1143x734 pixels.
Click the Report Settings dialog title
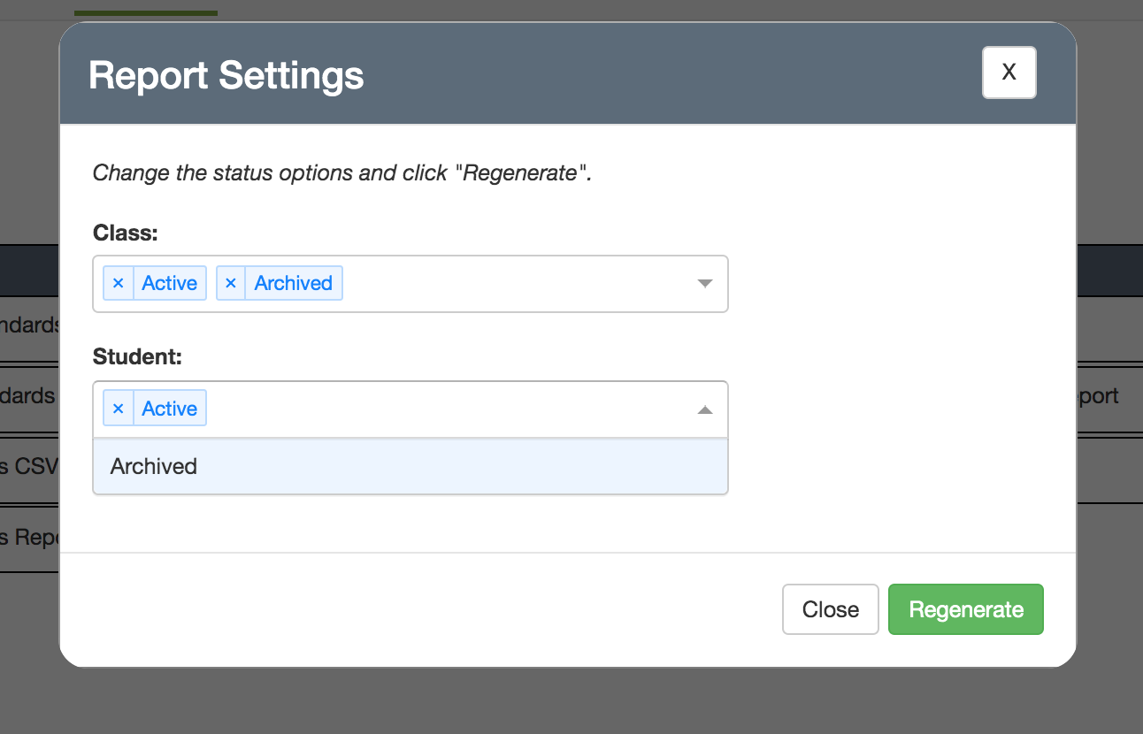(x=226, y=75)
